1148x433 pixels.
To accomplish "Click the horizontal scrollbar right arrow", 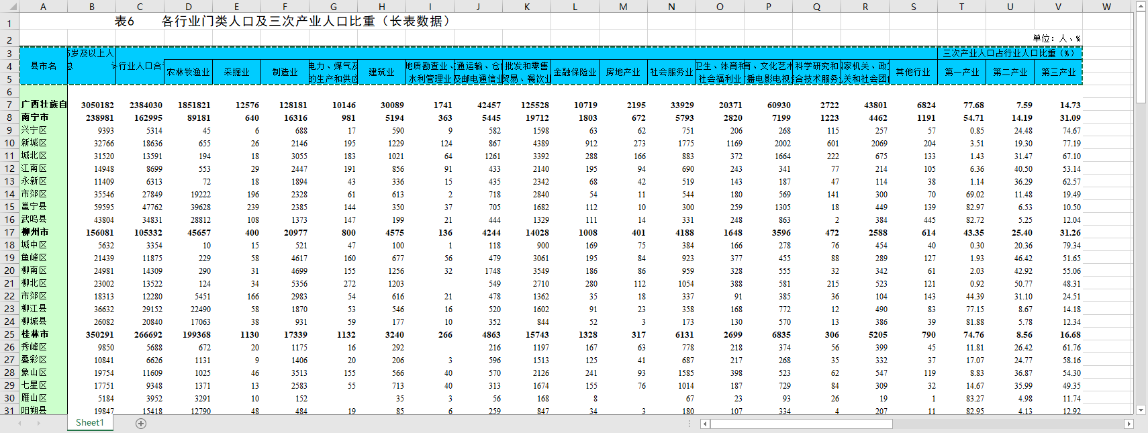I will pos(1129,424).
